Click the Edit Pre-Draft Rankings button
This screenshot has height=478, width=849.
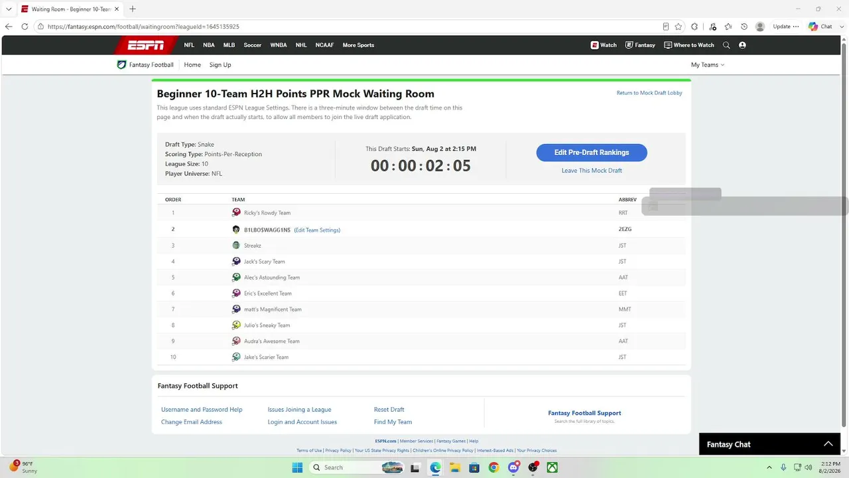point(592,153)
